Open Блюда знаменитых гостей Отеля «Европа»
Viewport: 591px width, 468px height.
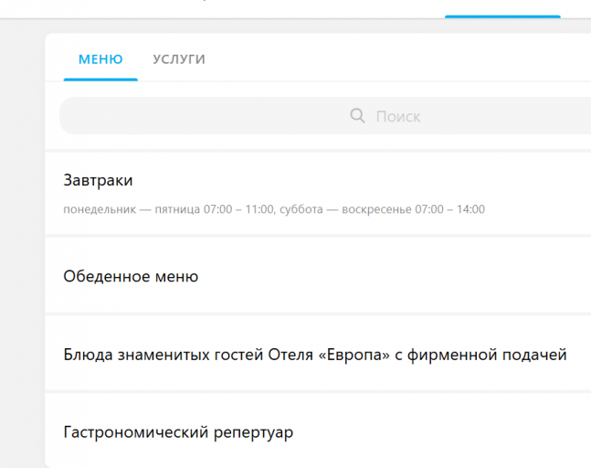pos(318,354)
